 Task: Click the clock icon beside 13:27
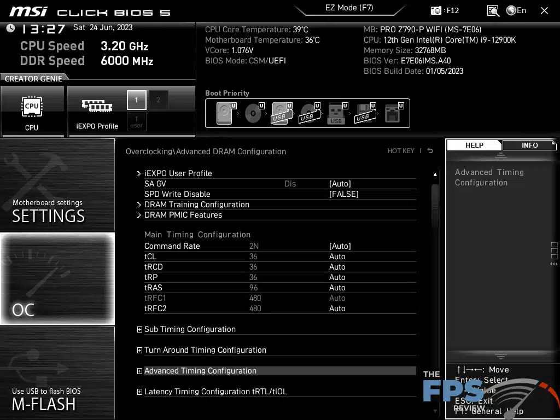click(x=10, y=28)
